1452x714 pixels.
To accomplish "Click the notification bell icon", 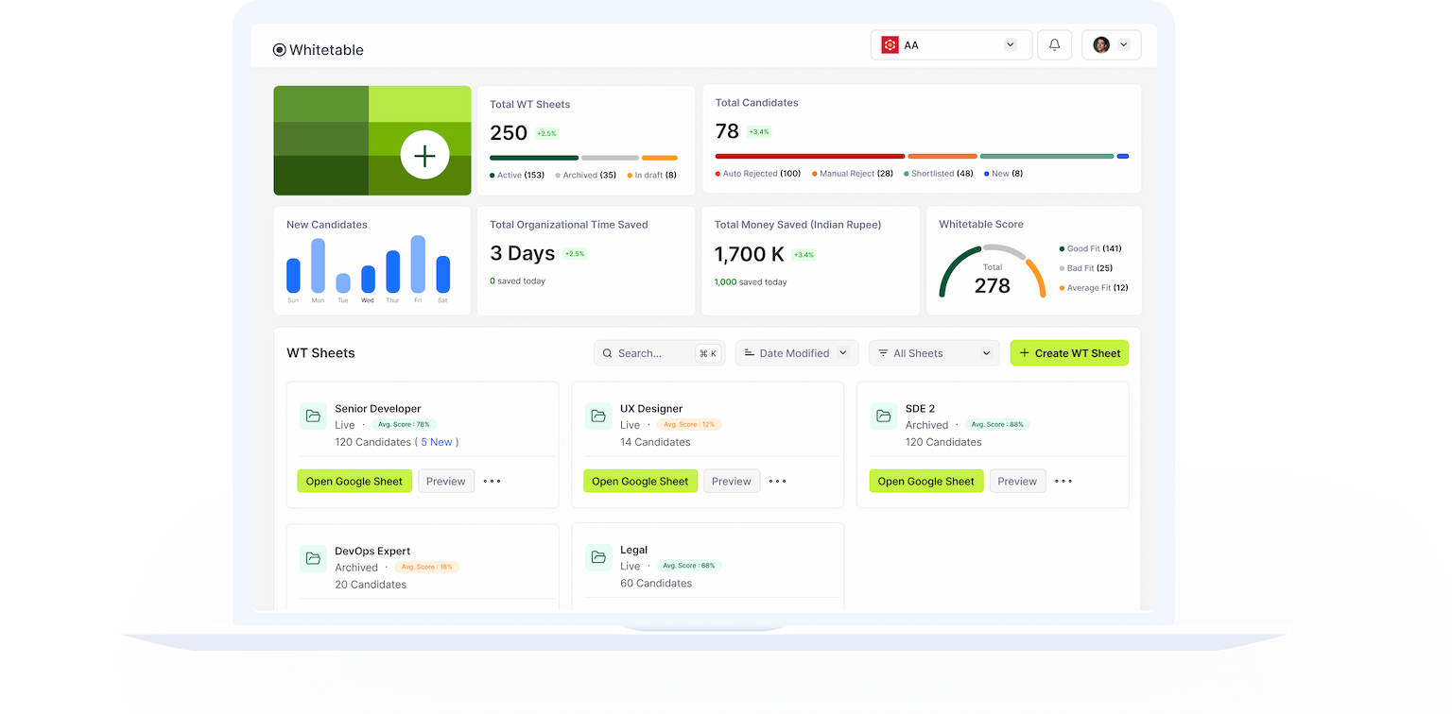I will click(x=1054, y=45).
